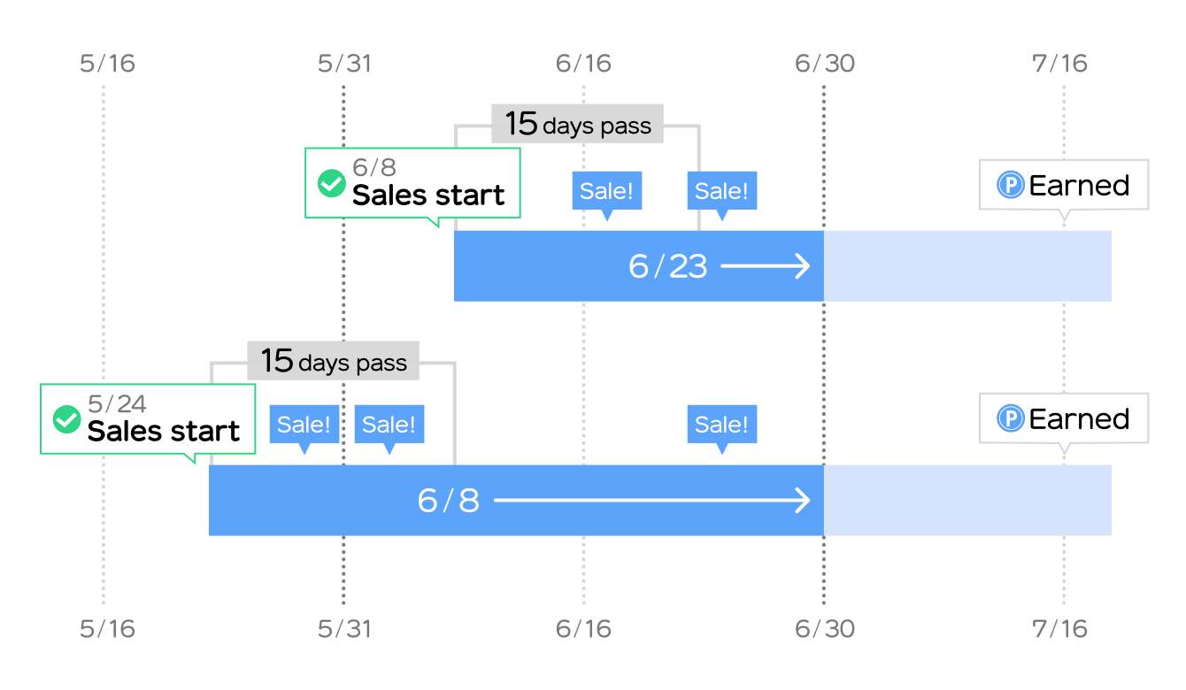Click the 5/16 date label at the bottom

pos(107,628)
